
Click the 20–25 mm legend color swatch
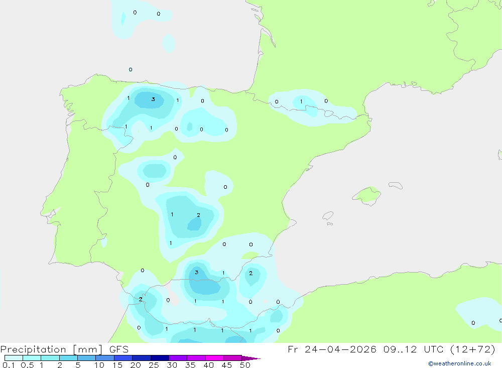click(x=142, y=358)
